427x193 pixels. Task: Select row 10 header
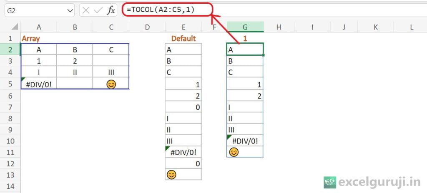[x=10, y=141]
